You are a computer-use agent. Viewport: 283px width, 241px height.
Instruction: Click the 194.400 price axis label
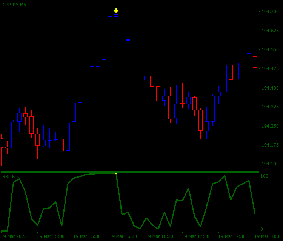[270, 88]
